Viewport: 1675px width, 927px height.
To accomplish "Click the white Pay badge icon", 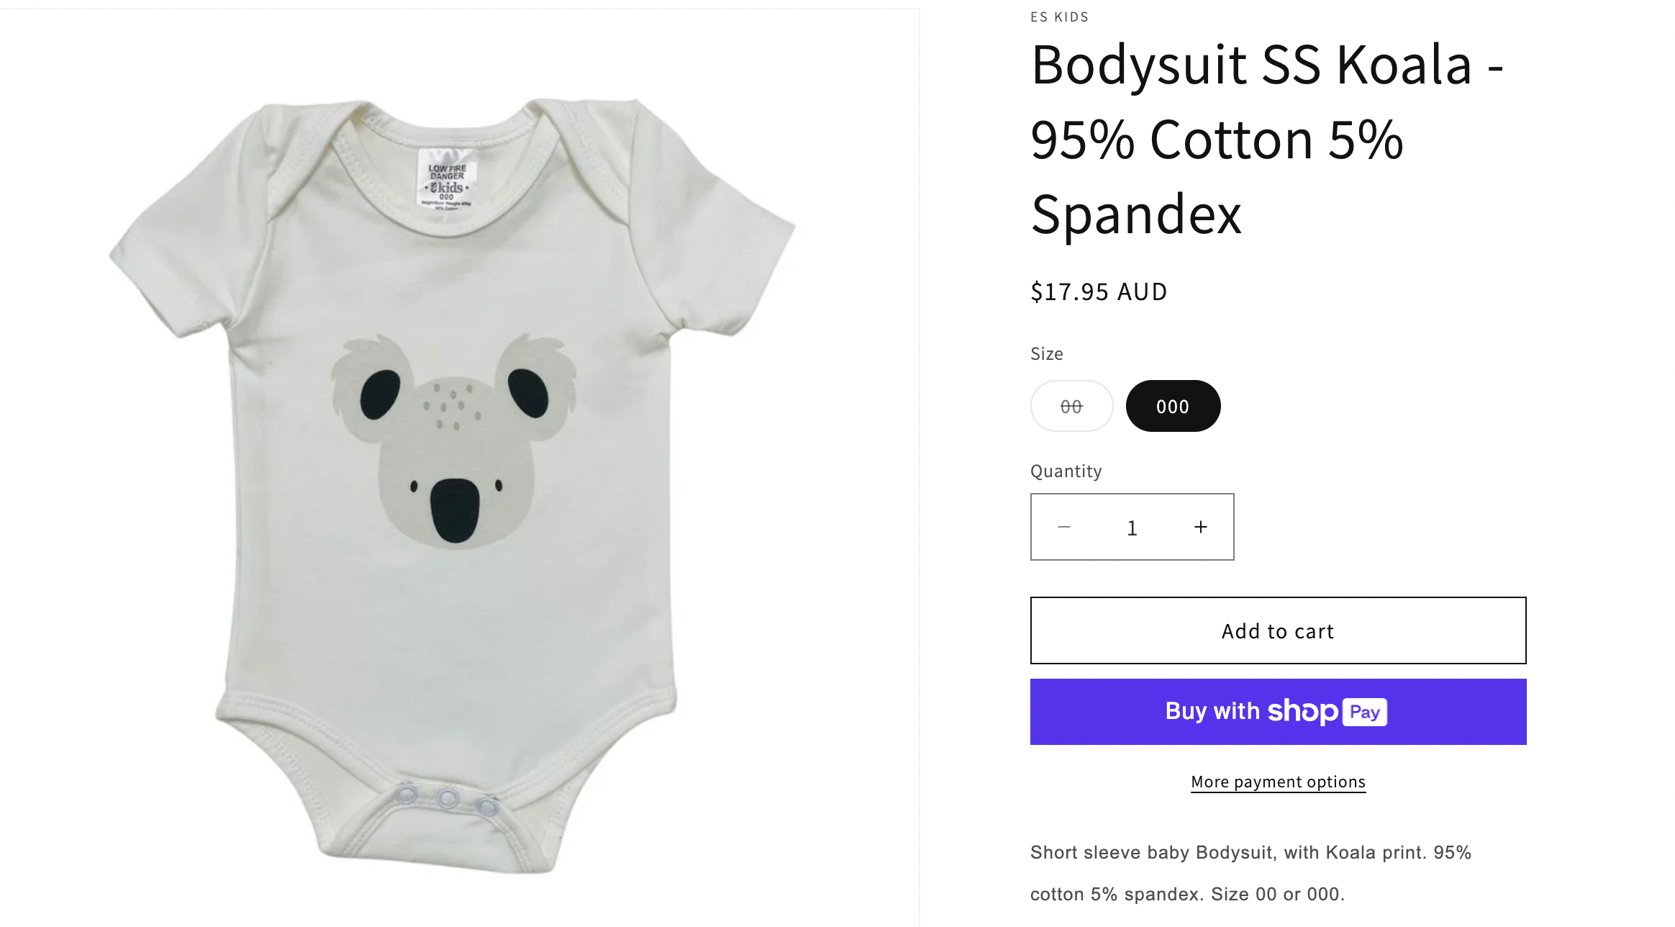I will coord(1364,712).
